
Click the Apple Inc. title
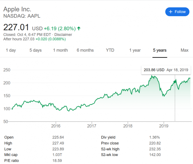point(19,9)
